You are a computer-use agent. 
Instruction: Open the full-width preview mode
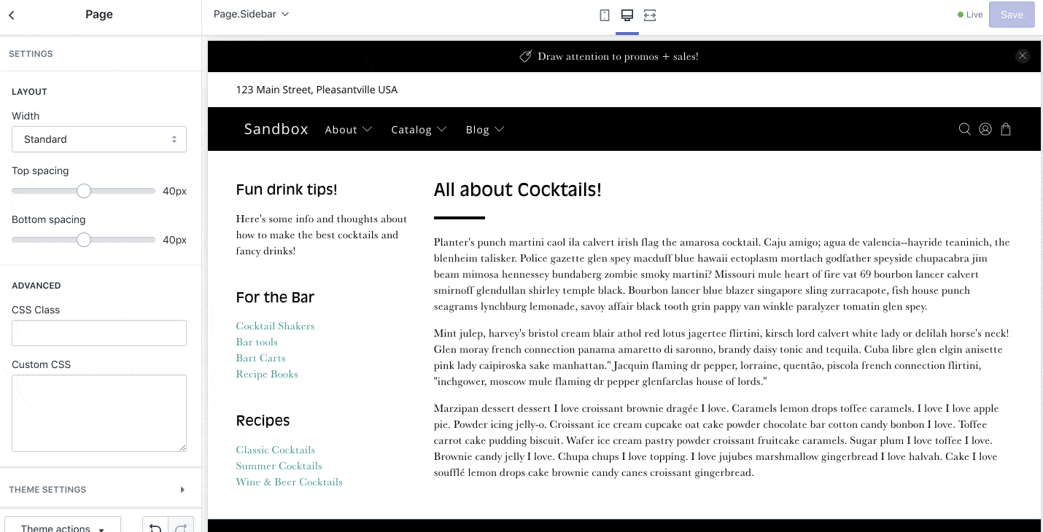point(649,15)
